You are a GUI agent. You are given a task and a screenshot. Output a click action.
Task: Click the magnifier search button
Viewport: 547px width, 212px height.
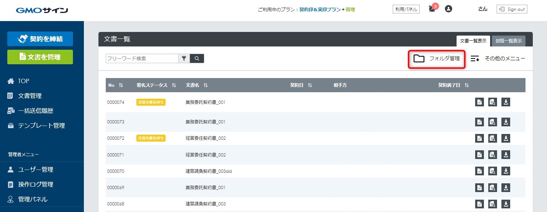click(x=197, y=58)
